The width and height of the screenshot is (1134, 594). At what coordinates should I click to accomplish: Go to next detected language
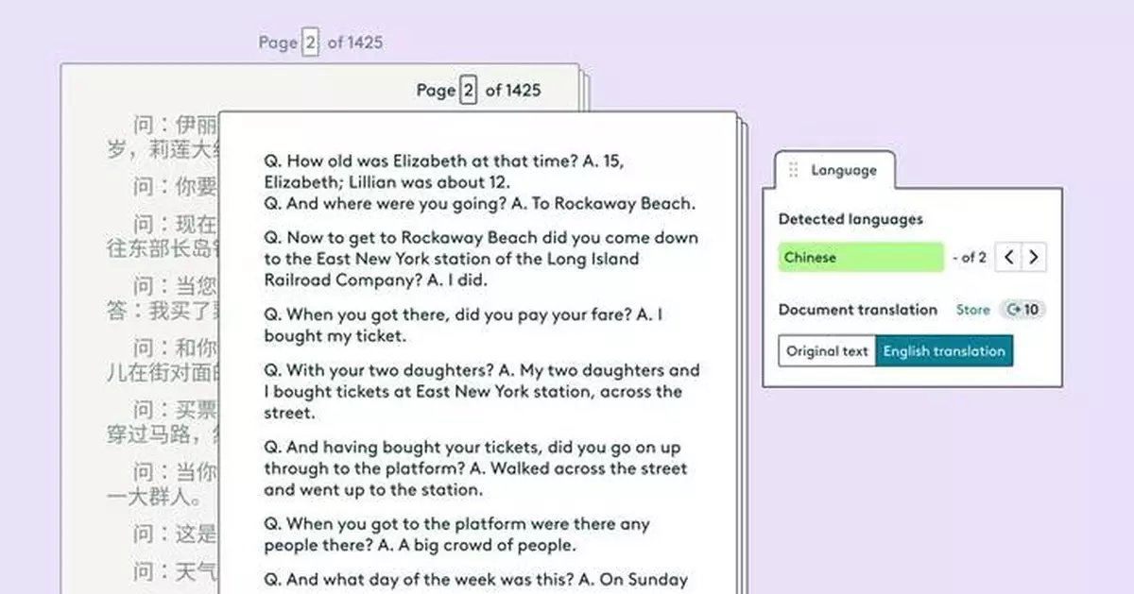click(1034, 257)
